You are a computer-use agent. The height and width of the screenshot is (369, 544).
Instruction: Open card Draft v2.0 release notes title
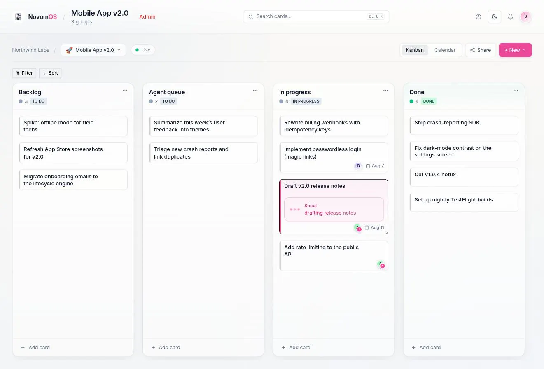coord(315,186)
